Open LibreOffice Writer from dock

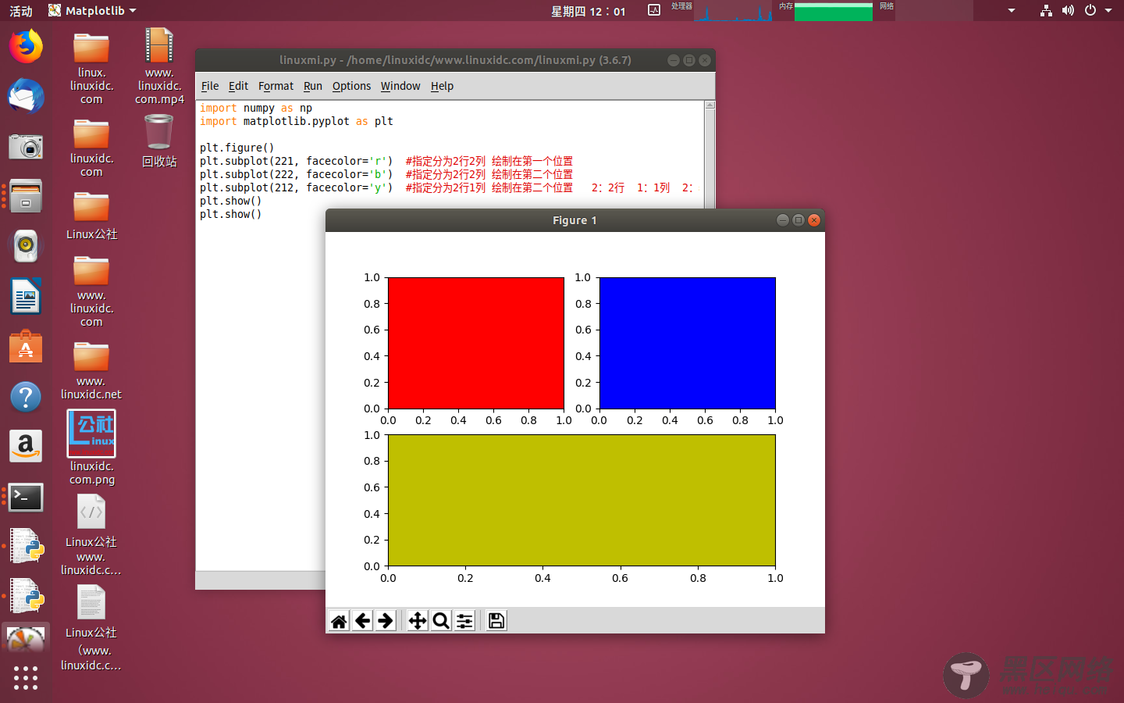point(26,296)
